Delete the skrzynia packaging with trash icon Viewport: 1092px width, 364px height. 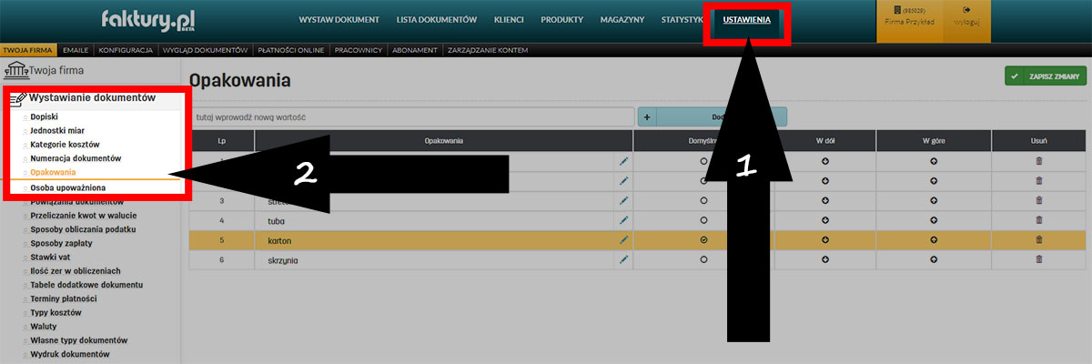click(x=1039, y=259)
